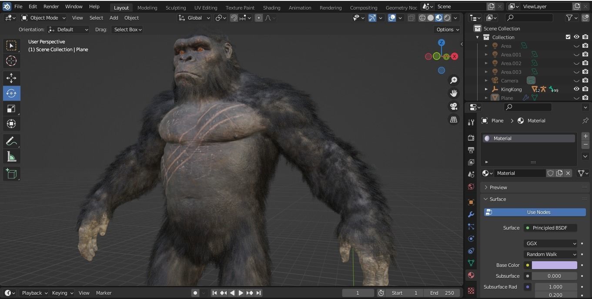Select the Measure tool
This screenshot has width=592, height=299.
pyautogui.click(x=11, y=156)
